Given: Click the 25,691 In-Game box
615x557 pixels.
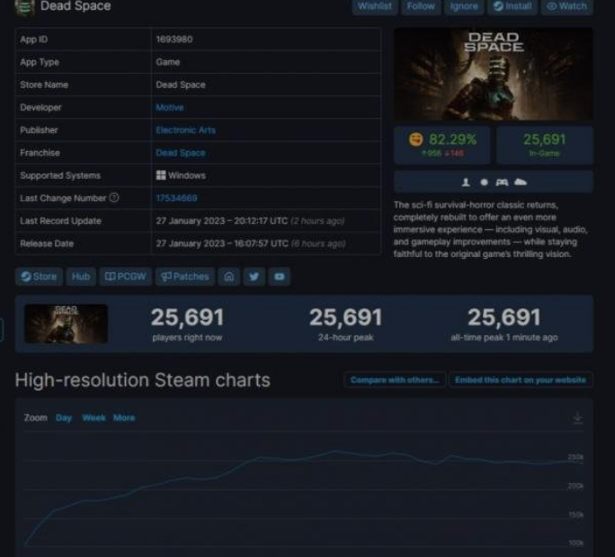Looking at the screenshot, I should pos(544,145).
